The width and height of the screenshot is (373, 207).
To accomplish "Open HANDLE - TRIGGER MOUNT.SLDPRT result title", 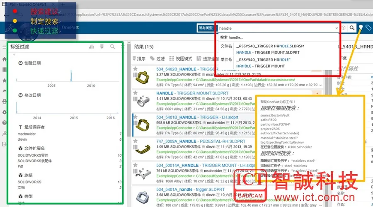I will (192, 93).
